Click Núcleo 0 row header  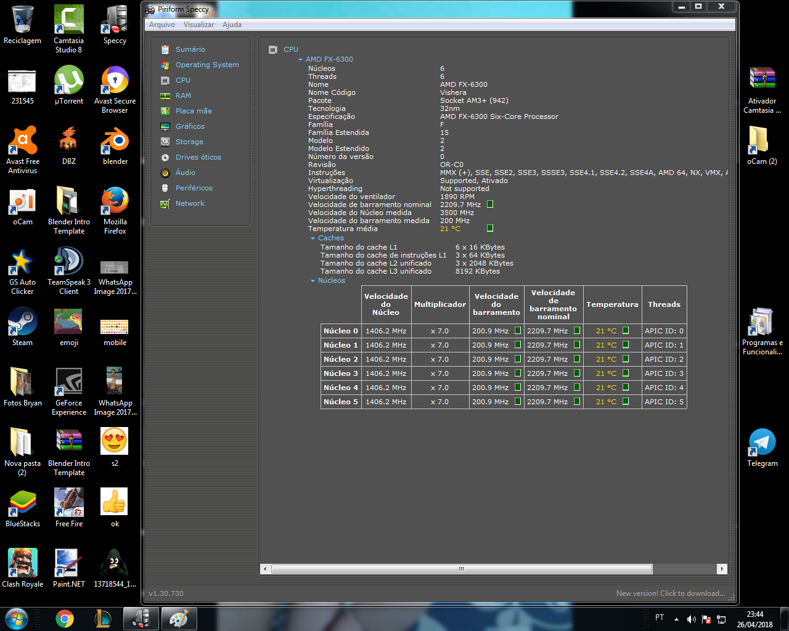click(x=341, y=331)
